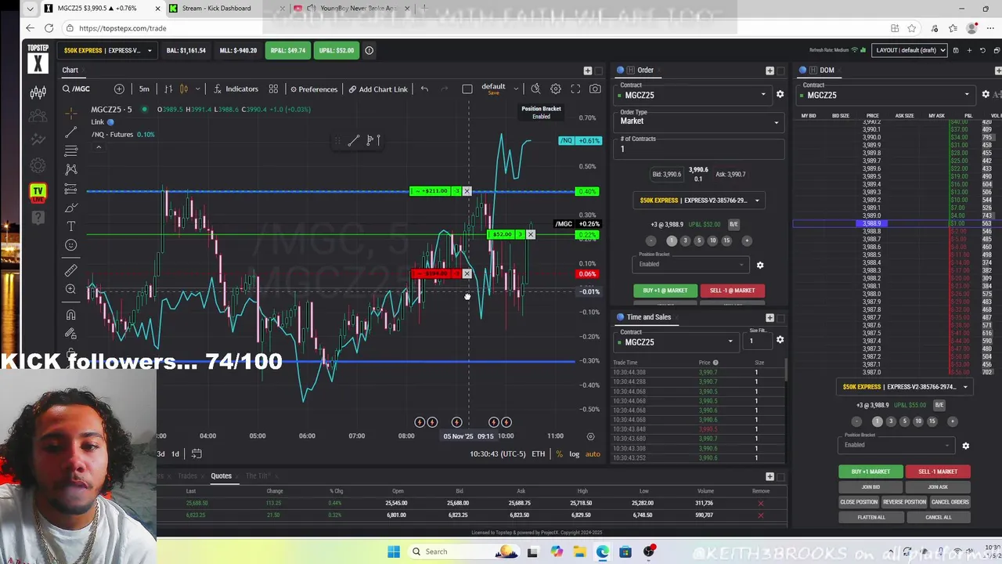Click REVERSE POSITION in DOM panel
The width and height of the screenshot is (1002, 564).
(x=904, y=502)
